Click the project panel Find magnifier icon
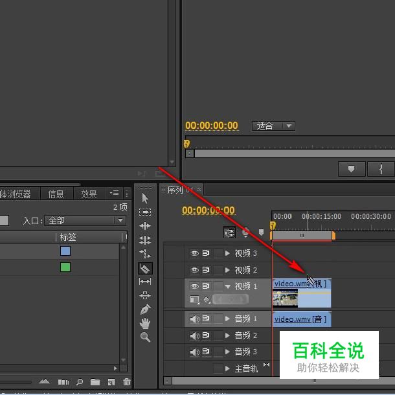Viewport: 395px width, 395px height. pos(80,382)
